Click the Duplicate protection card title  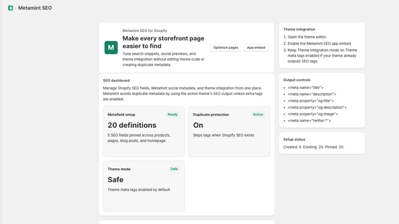click(211, 114)
